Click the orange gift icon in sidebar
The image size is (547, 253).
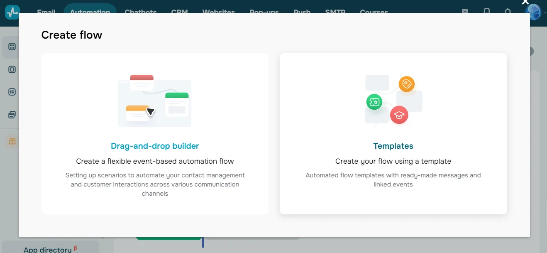point(12,141)
